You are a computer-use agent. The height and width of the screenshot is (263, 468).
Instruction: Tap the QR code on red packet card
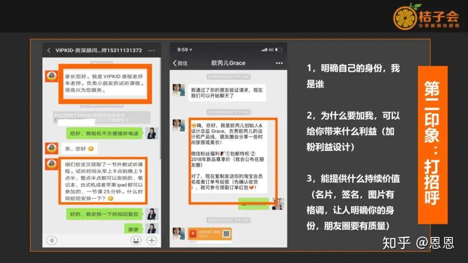[x=226, y=234]
